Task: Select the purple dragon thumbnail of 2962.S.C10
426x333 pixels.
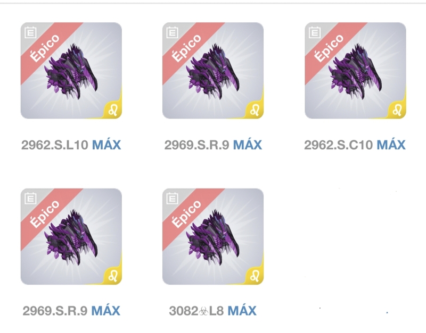Action: 355,72
